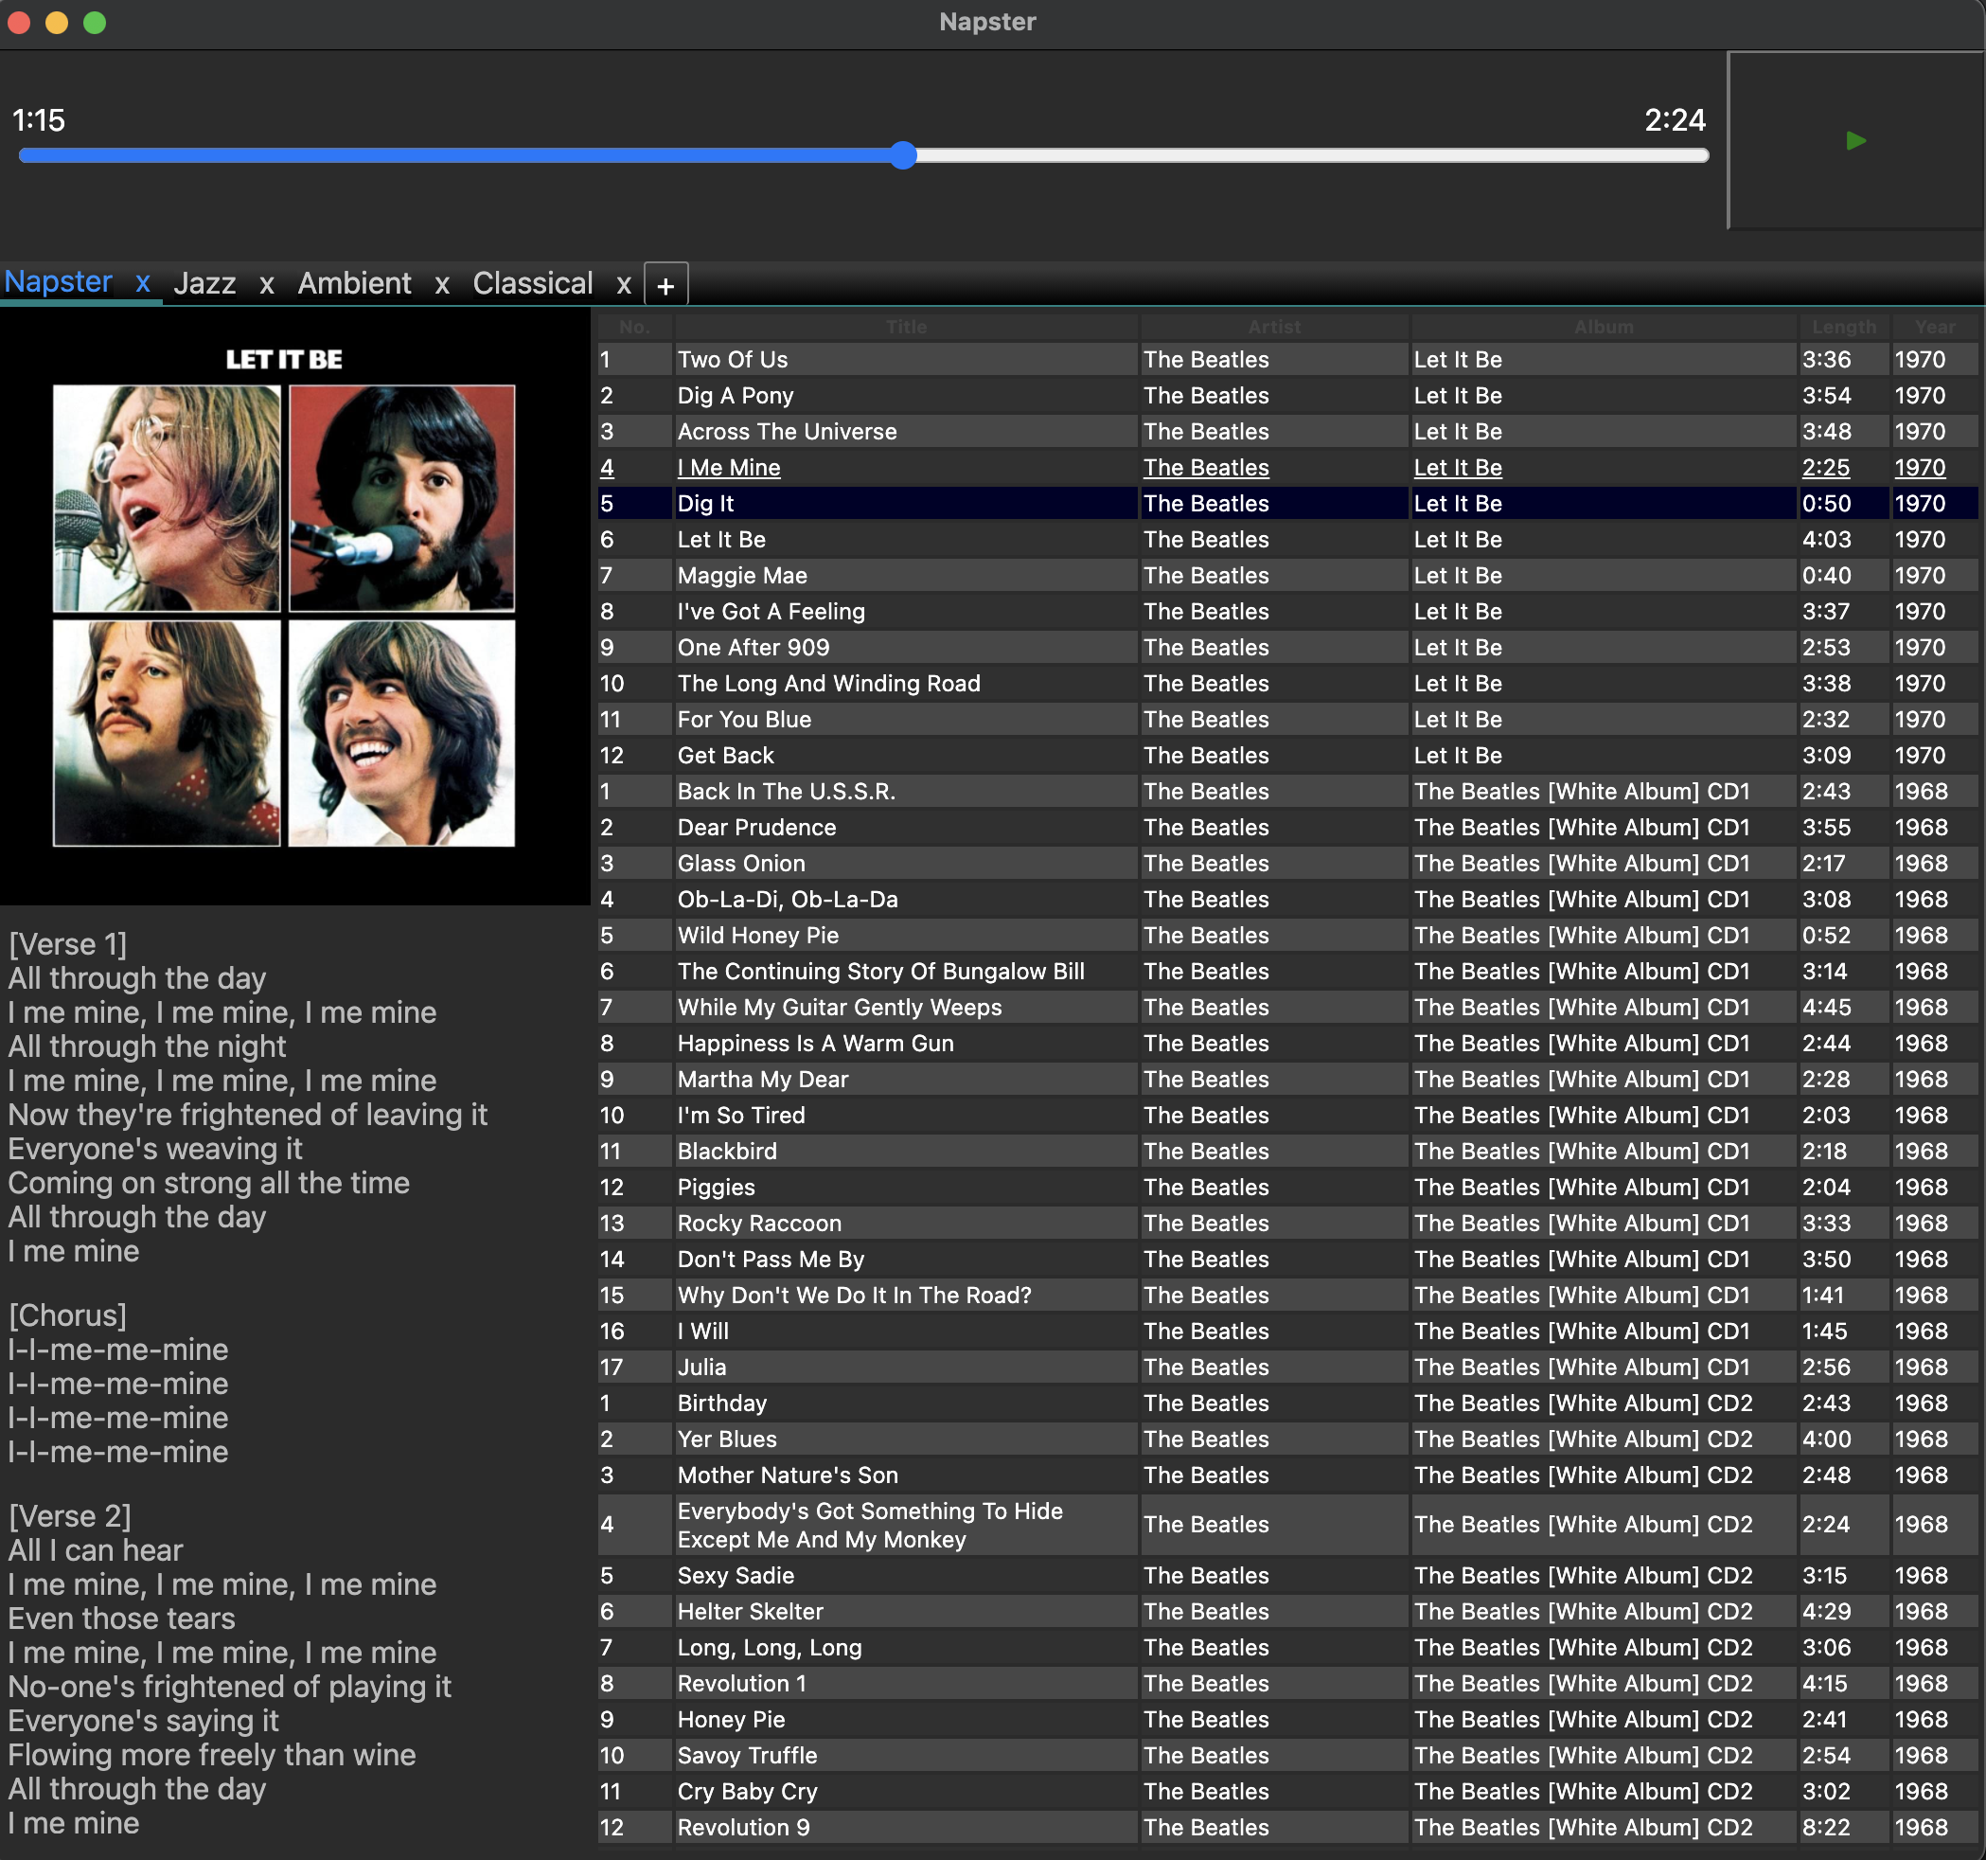Select the track Julia
The width and height of the screenshot is (1986, 1860).
pos(1286,1368)
